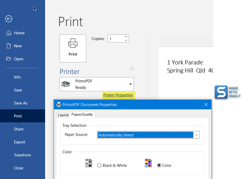Close the PrimoPDF Document Properties dialog
Image resolution: width=243 pixels, height=179 pixels.
[206, 105]
